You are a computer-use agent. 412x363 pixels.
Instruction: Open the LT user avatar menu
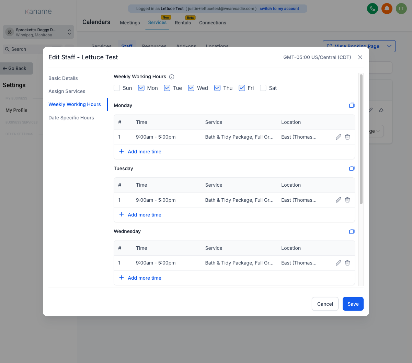click(x=401, y=9)
